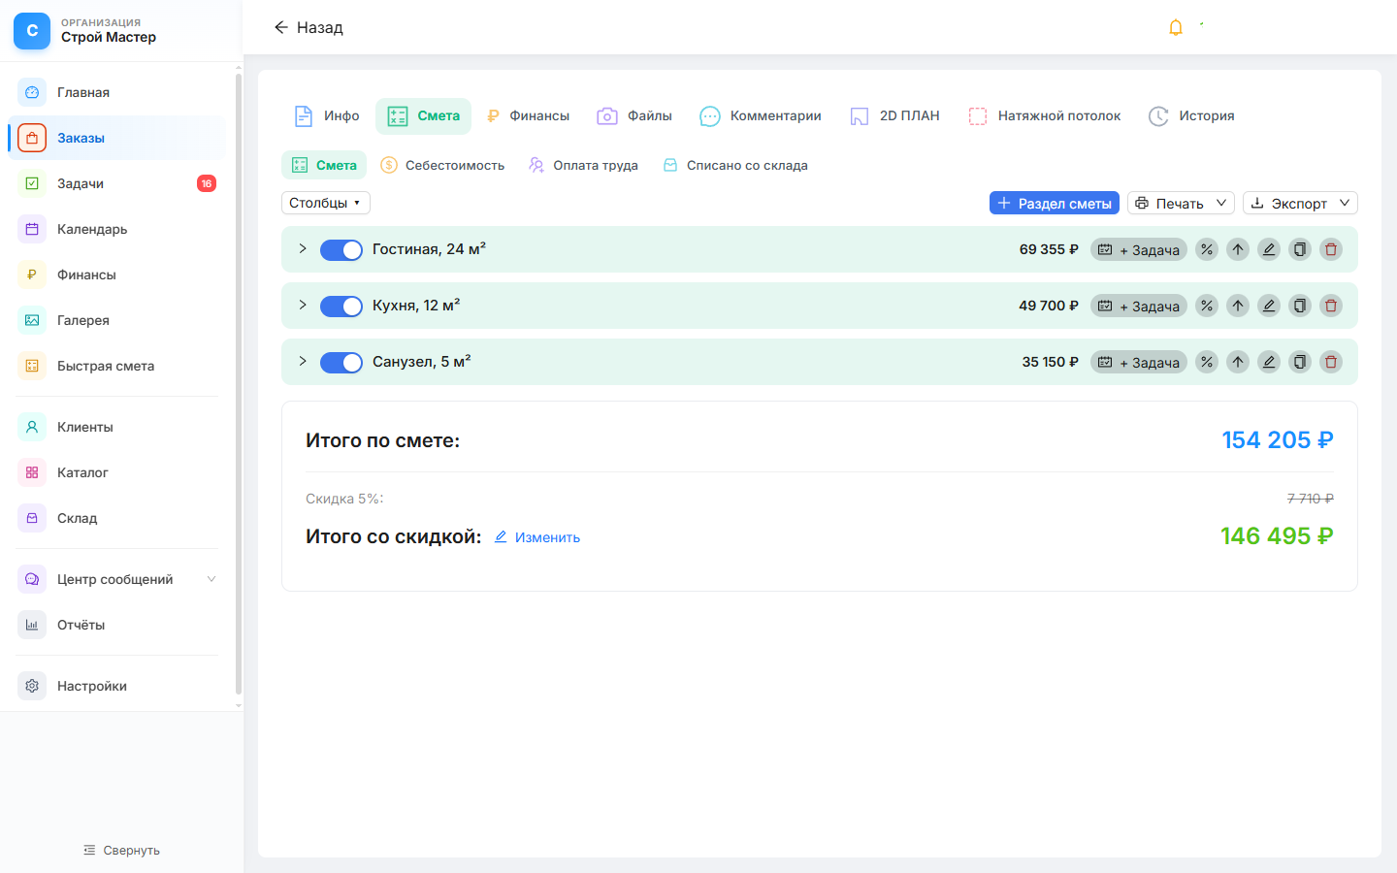Screen dimensions: 1397x873
Task: Select the Себестоимость sub-tab
Action: tap(442, 165)
